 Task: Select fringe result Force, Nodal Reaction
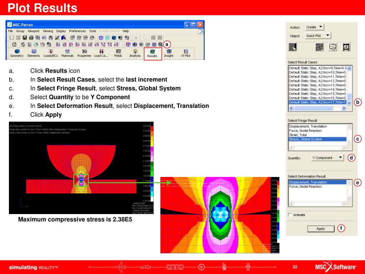pos(318,131)
